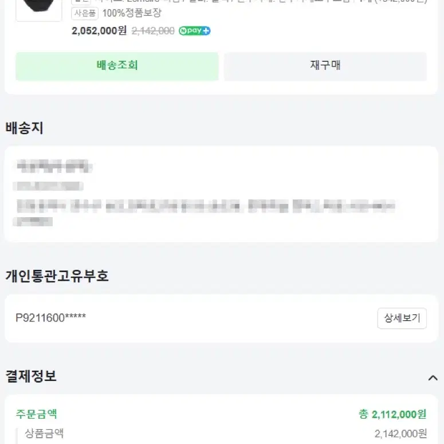
Task: Tap the 결제정보 section heading
Action: [x=31, y=376]
